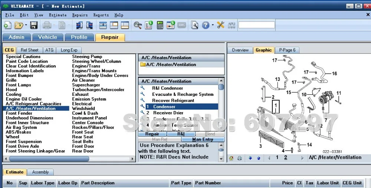The image size is (371, 188).
Task: Click the blue up arrow under the graphic
Action: coord(259,158)
